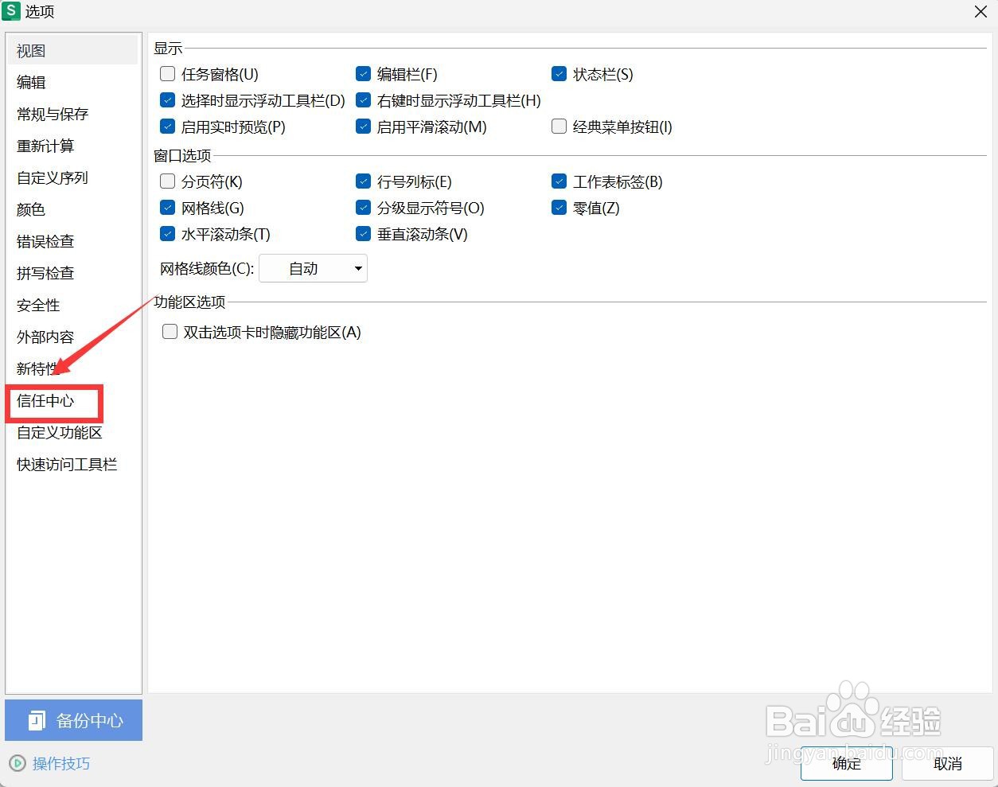Enable 双击选项卡时隐藏功能区(A)
Viewport: 998px width, 787px height.
point(170,332)
